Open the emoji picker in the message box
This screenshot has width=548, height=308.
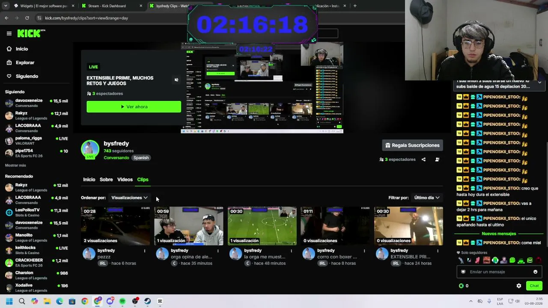(x=535, y=272)
